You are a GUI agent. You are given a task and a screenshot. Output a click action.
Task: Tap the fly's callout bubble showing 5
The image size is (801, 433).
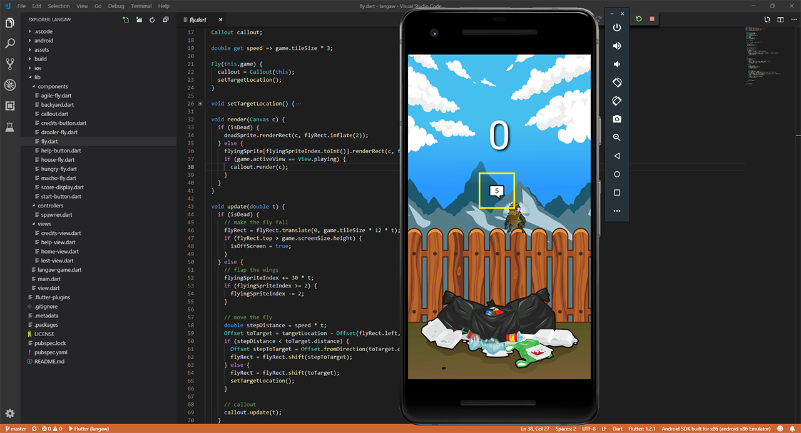(x=497, y=191)
